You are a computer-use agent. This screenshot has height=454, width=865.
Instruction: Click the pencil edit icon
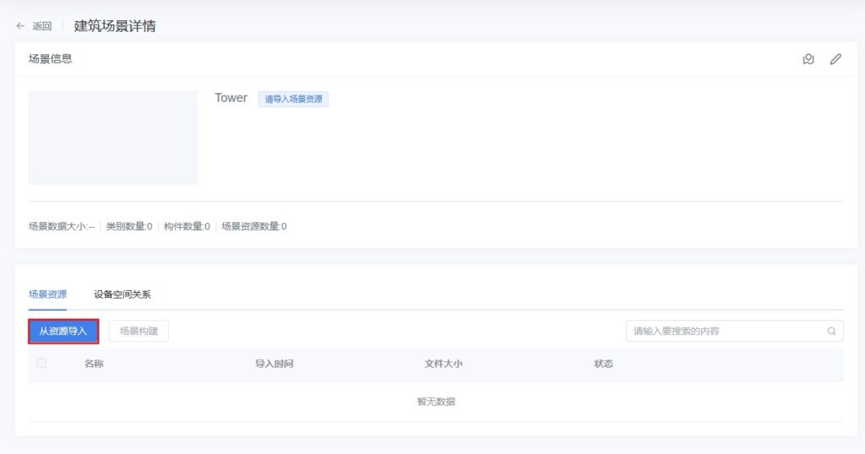point(835,59)
